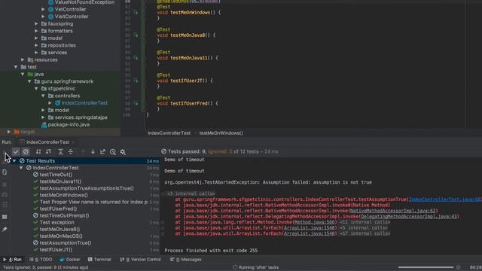Viewport: 482px width, 271px height.
Task: Select testMeOnWindows() test result
Action: (63, 195)
